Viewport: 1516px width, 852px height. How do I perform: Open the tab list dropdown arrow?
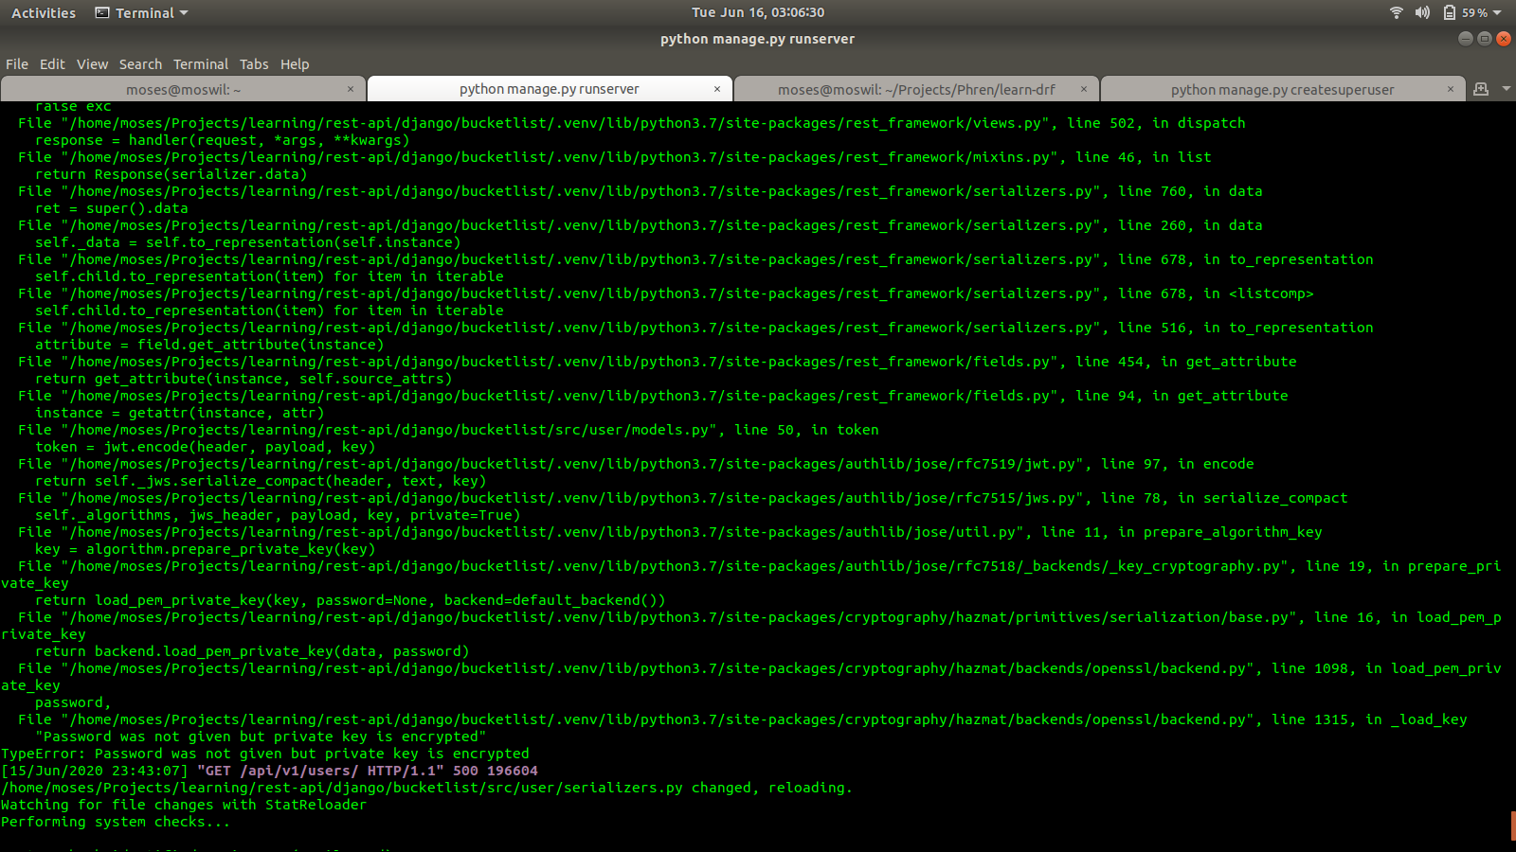(x=1505, y=88)
